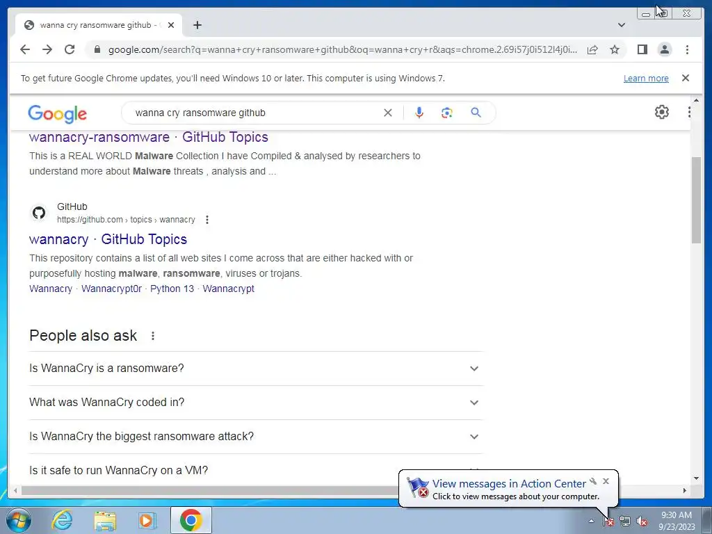Open options for the github.com topics result

click(x=207, y=220)
